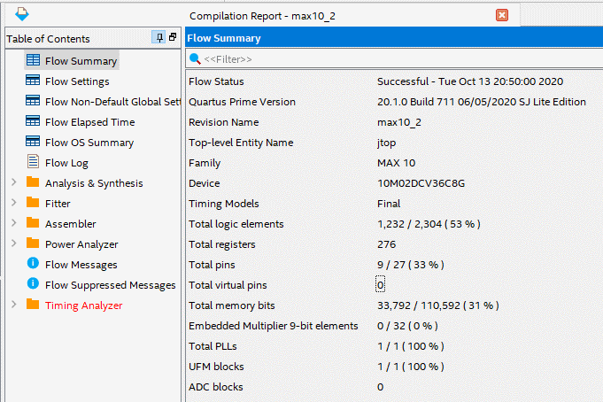Click the Flow Summary table icon
This screenshot has height=402, width=603.
[33, 61]
